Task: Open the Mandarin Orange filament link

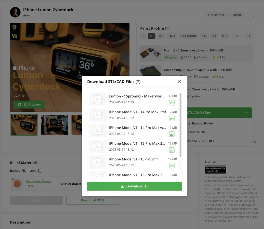Action: tap(39, 181)
